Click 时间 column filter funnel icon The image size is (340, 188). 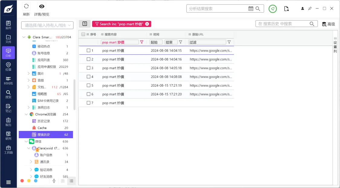click(x=180, y=42)
